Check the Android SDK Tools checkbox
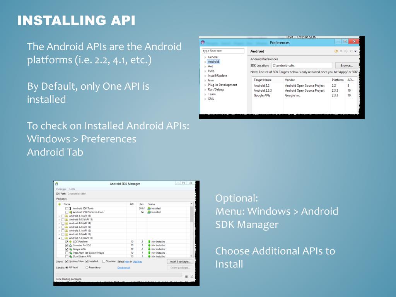The image size is (396, 297). click(67, 208)
